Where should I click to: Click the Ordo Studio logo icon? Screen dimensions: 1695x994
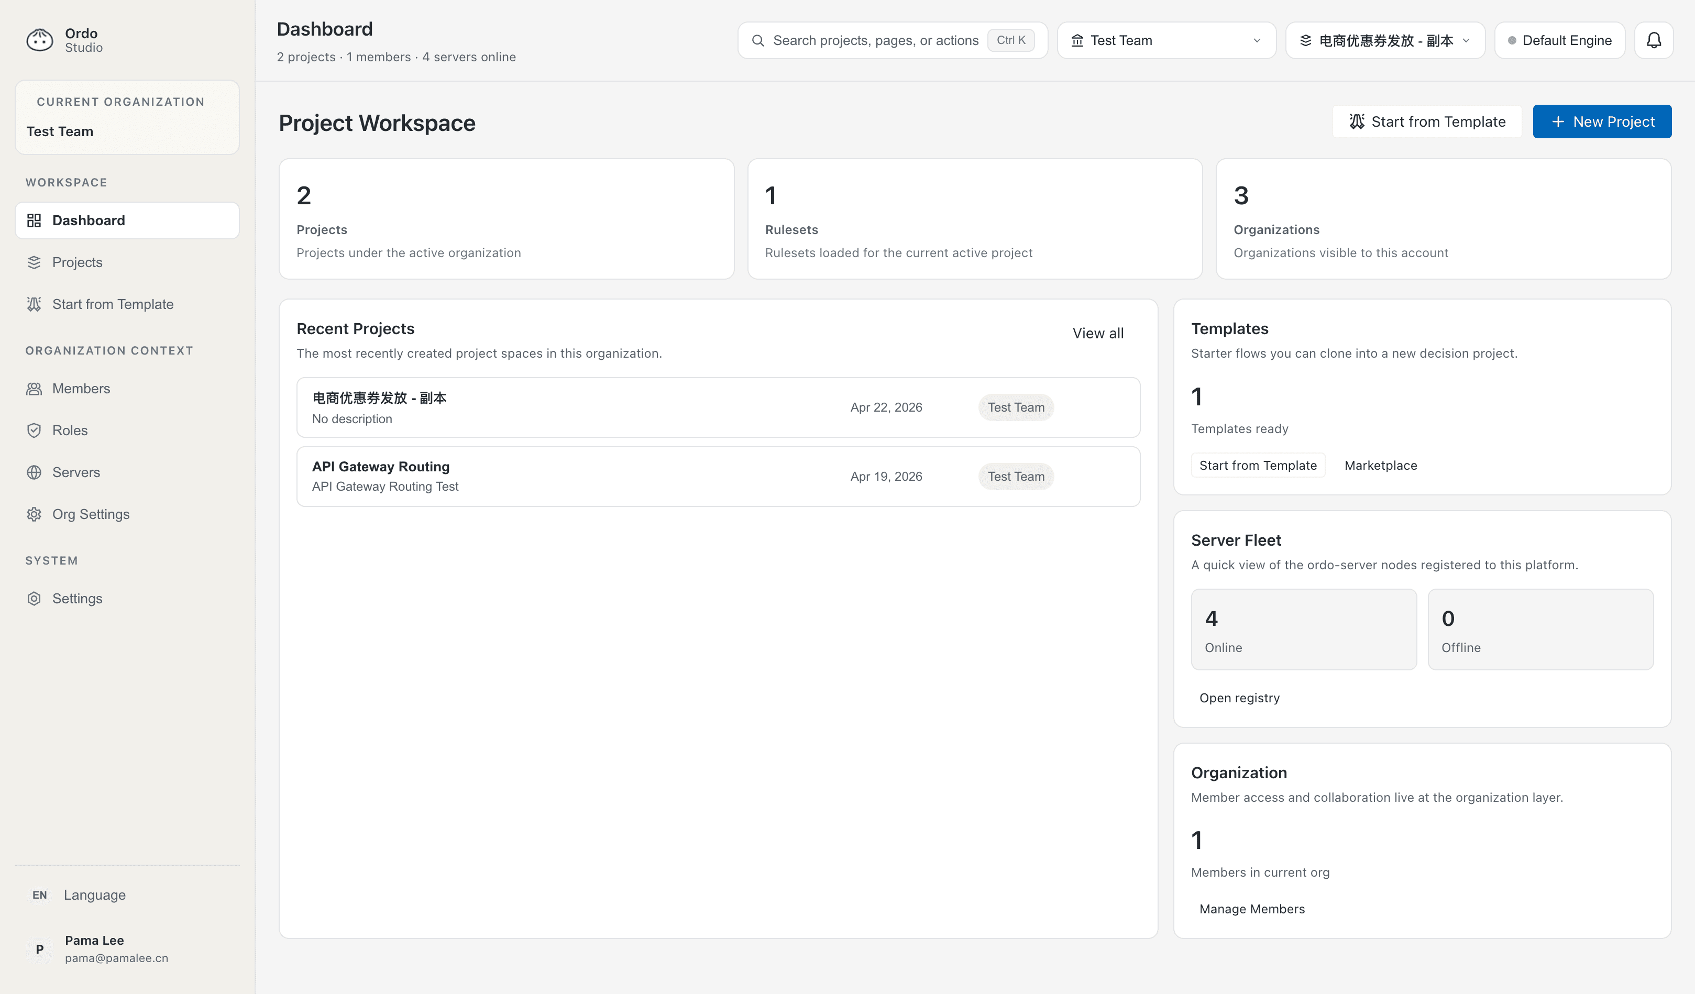[39, 40]
